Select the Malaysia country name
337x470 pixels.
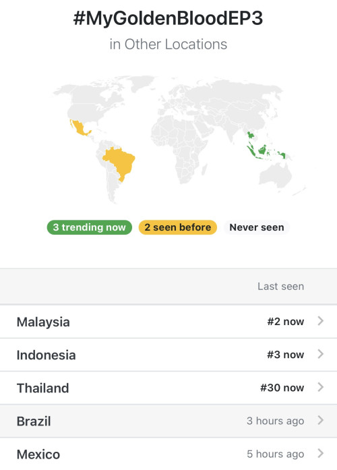(x=43, y=322)
